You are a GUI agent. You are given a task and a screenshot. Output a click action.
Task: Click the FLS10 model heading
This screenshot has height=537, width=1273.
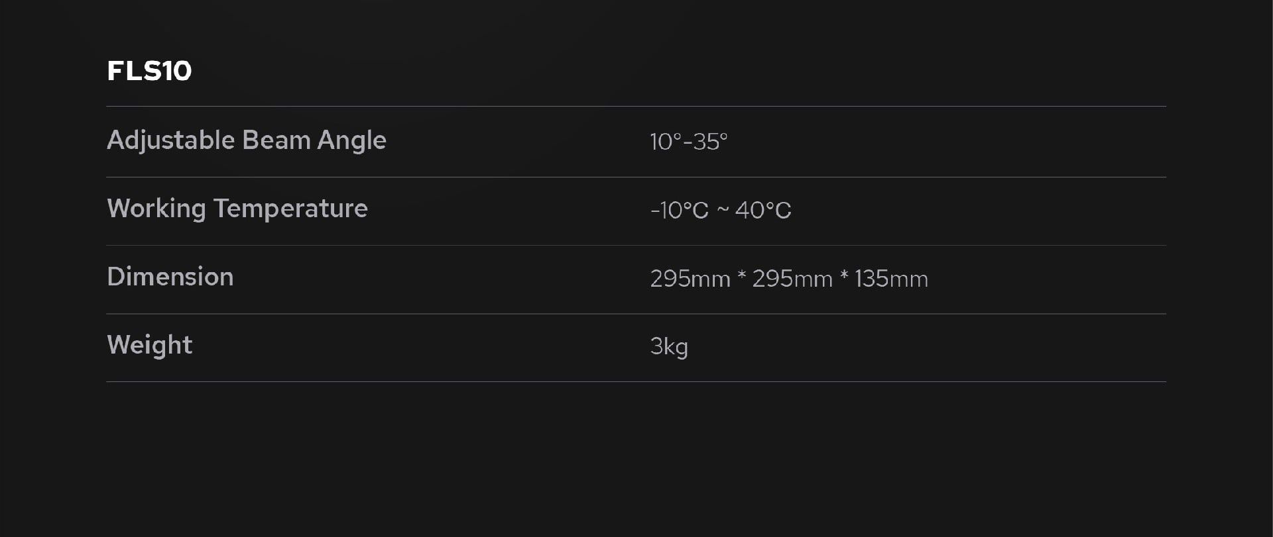[x=149, y=71]
